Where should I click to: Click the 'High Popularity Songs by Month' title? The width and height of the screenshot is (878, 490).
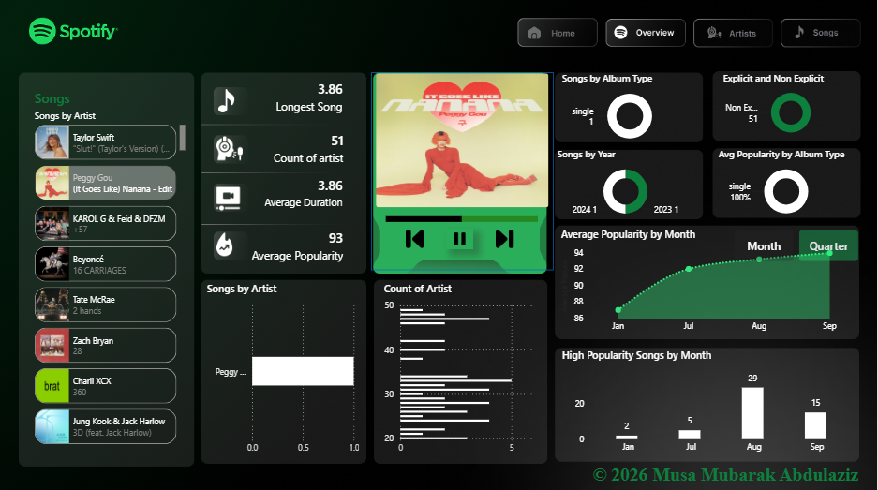(636, 356)
